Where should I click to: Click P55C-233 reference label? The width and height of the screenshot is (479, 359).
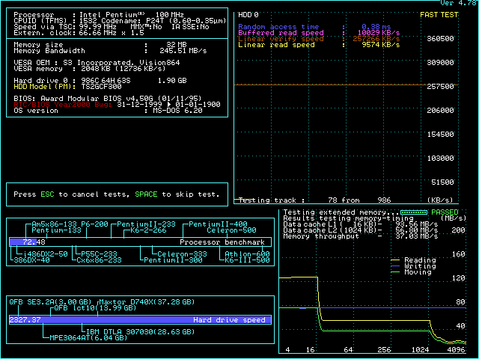99,254
